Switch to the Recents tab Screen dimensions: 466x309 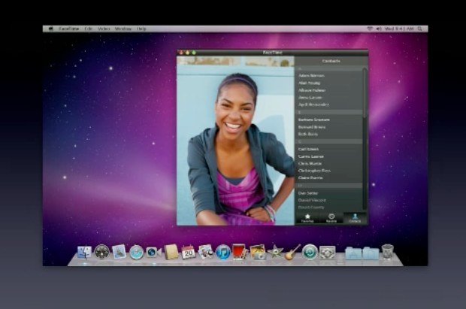pyautogui.click(x=331, y=218)
